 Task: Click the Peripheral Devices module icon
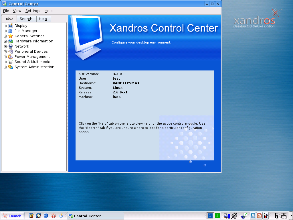(x=11, y=52)
